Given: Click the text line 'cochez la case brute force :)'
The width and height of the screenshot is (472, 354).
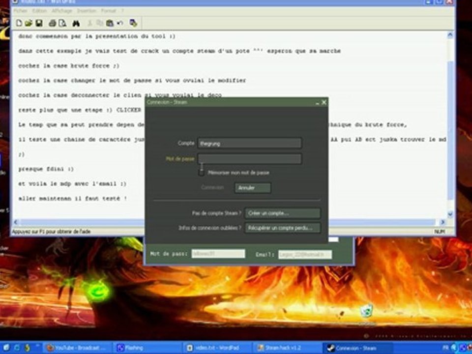Looking at the screenshot, I should coord(69,65).
